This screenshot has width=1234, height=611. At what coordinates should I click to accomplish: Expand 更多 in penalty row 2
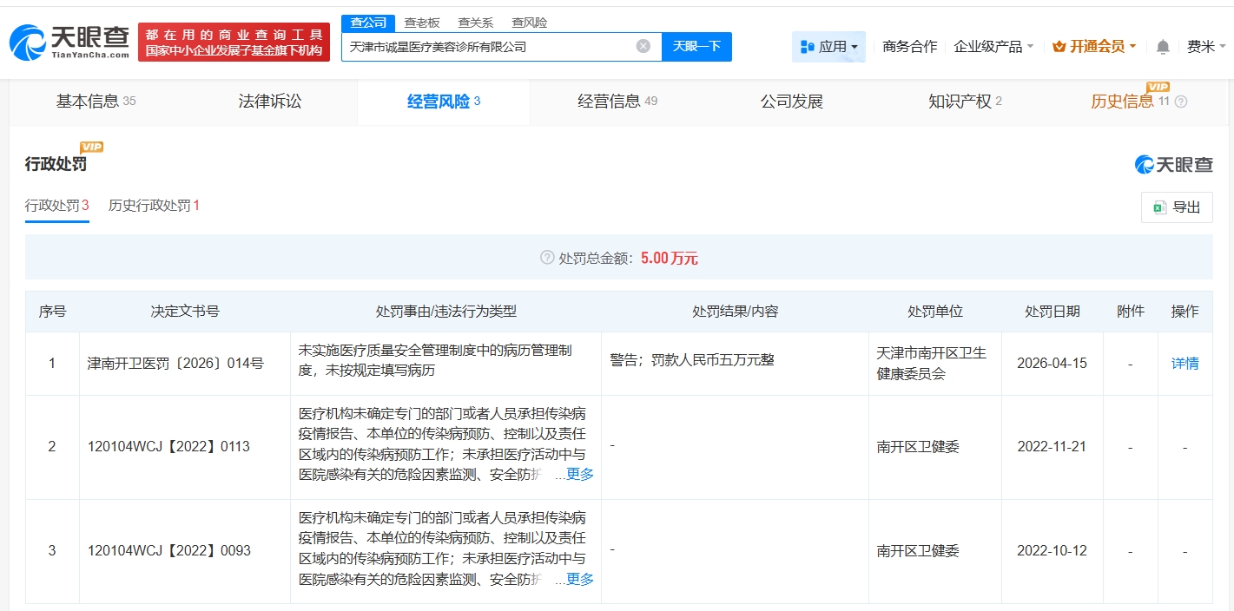coord(579,475)
